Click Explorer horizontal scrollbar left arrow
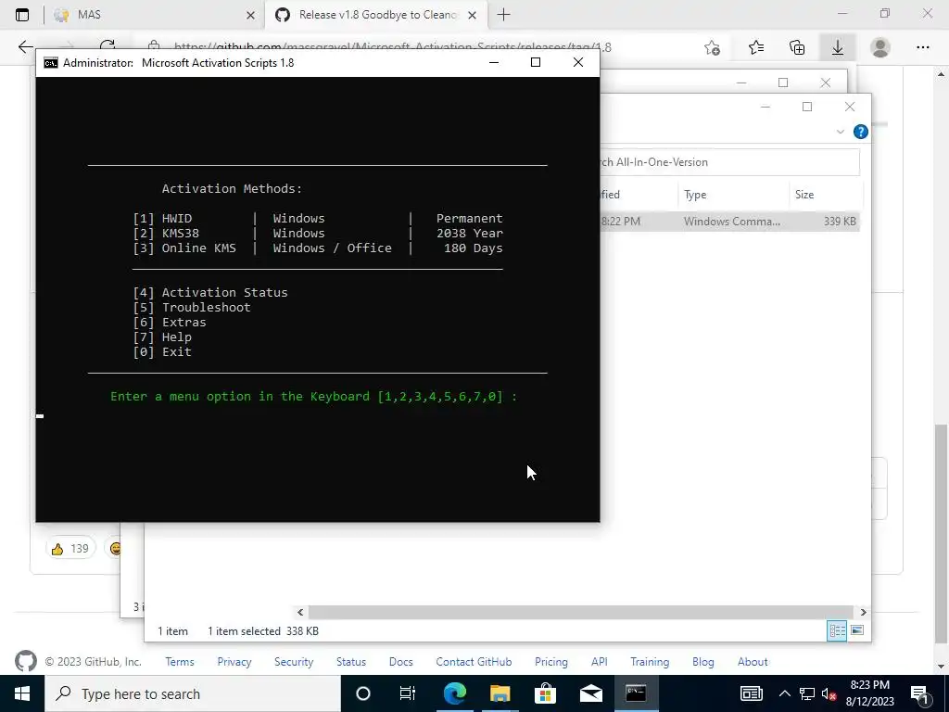Screen dimensions: 949x712 pyautogui.click(x=300, y=612)
